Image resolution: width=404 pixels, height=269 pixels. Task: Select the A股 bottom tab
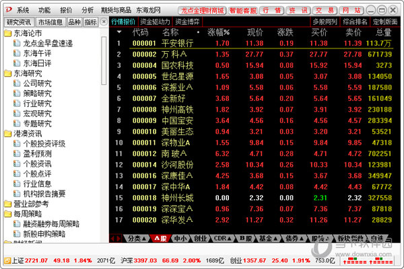click(160, 239)
